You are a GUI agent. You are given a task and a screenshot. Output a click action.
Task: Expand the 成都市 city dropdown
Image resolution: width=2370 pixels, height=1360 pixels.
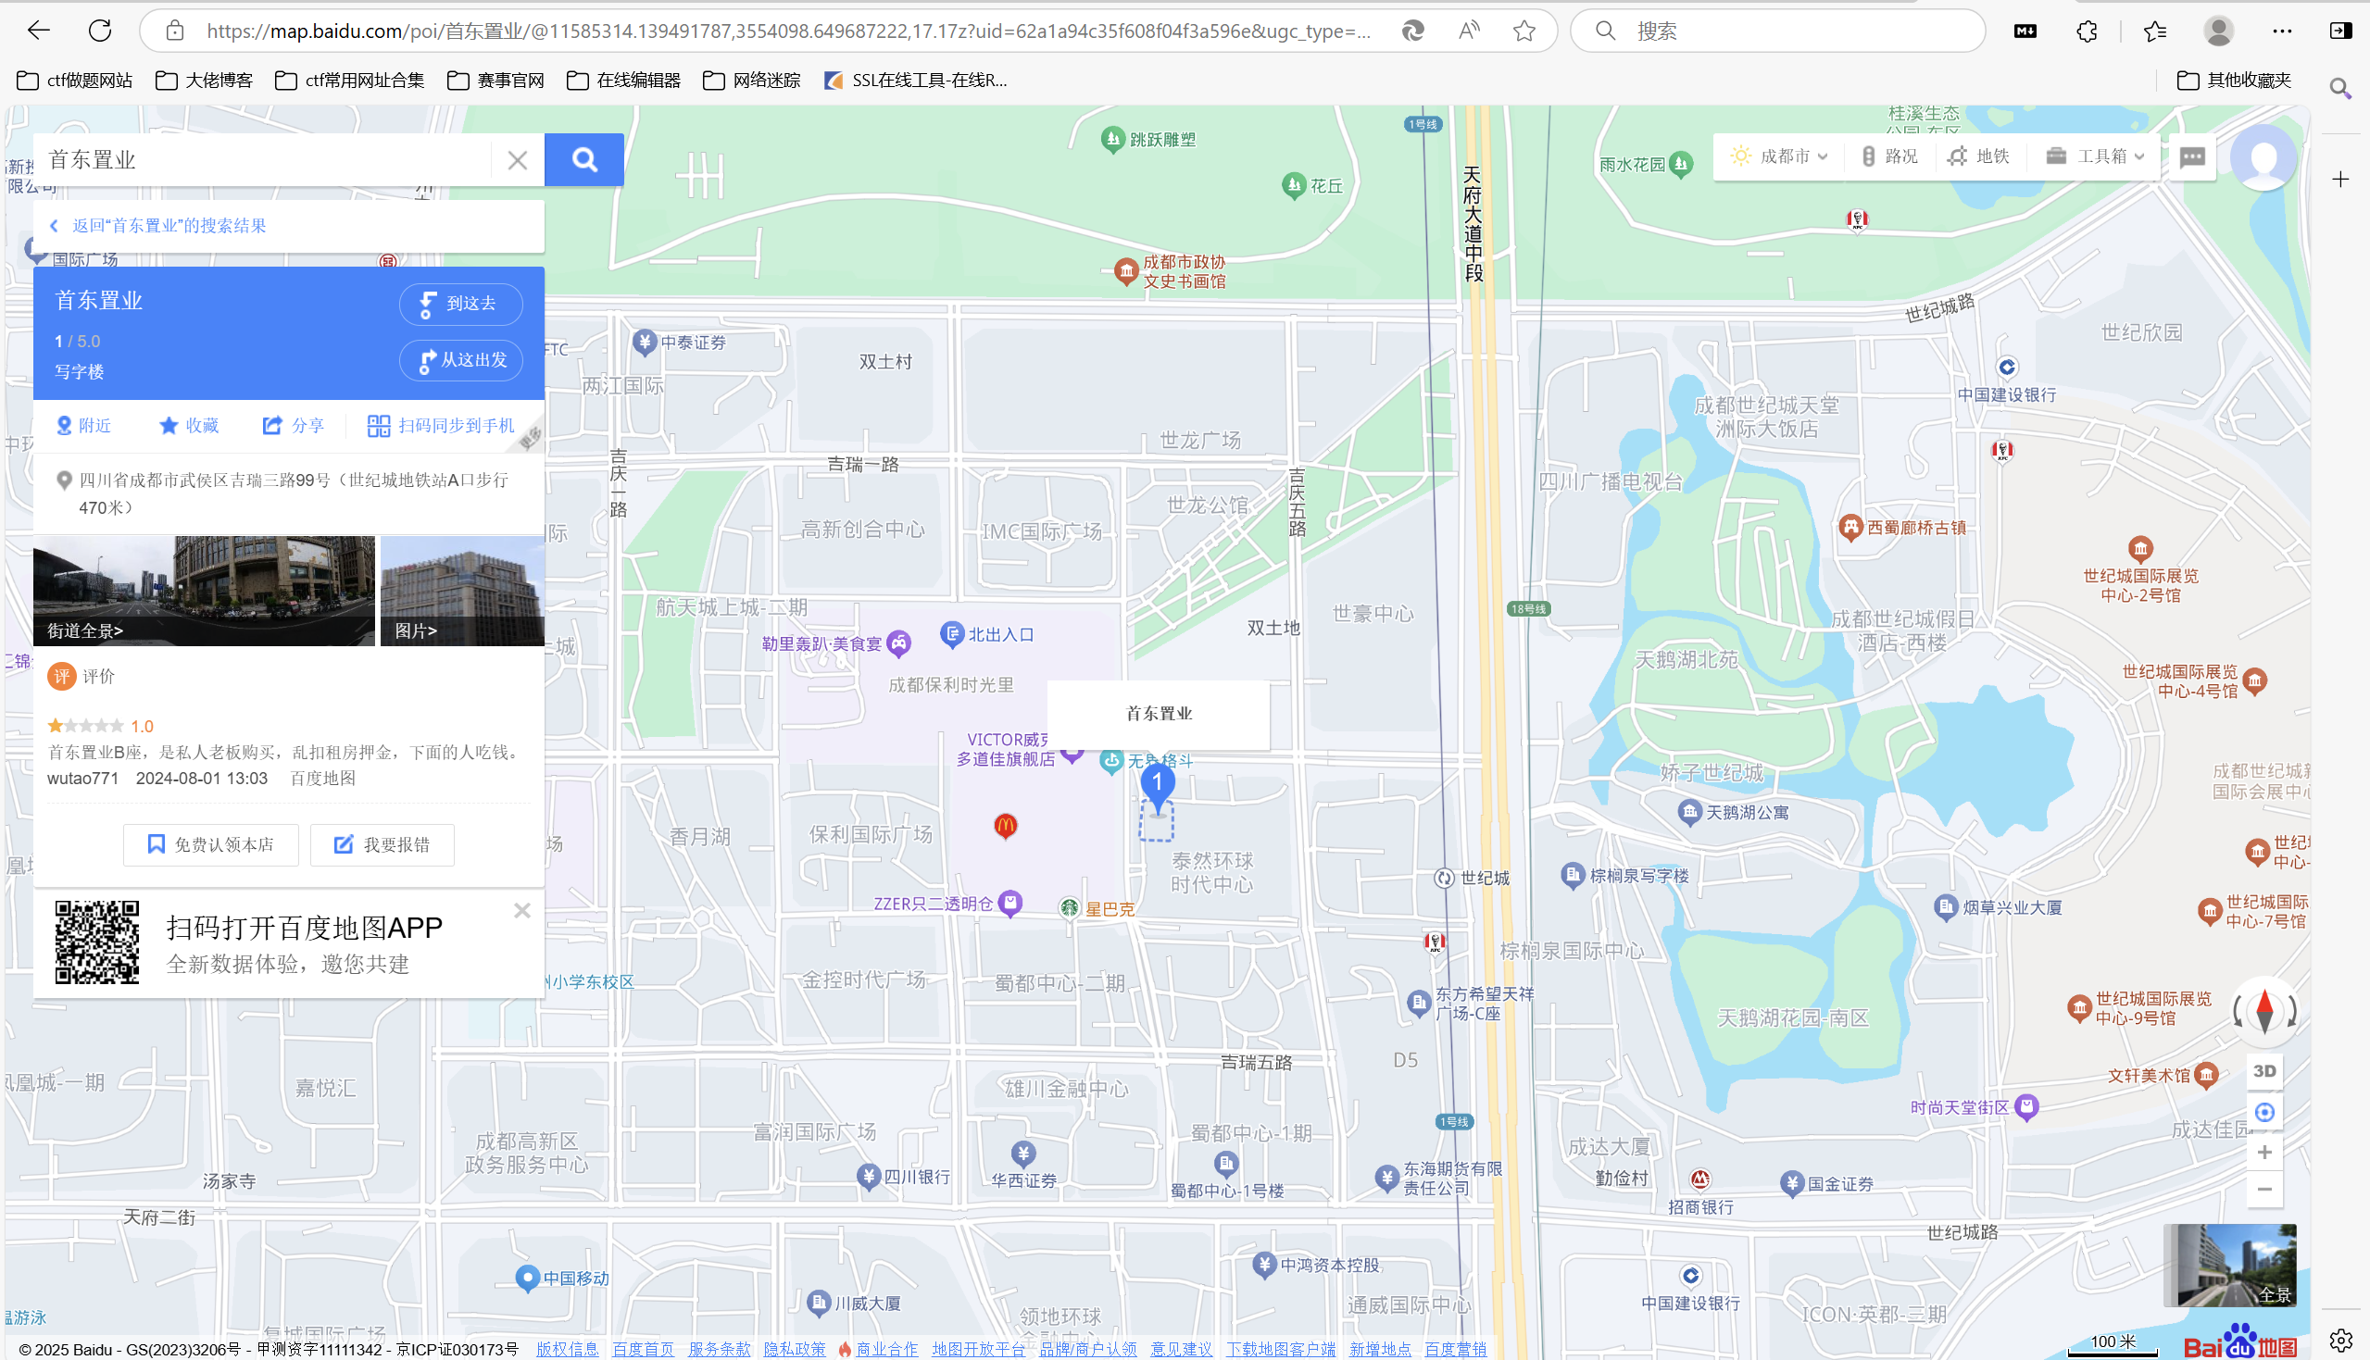point(1779,156)
